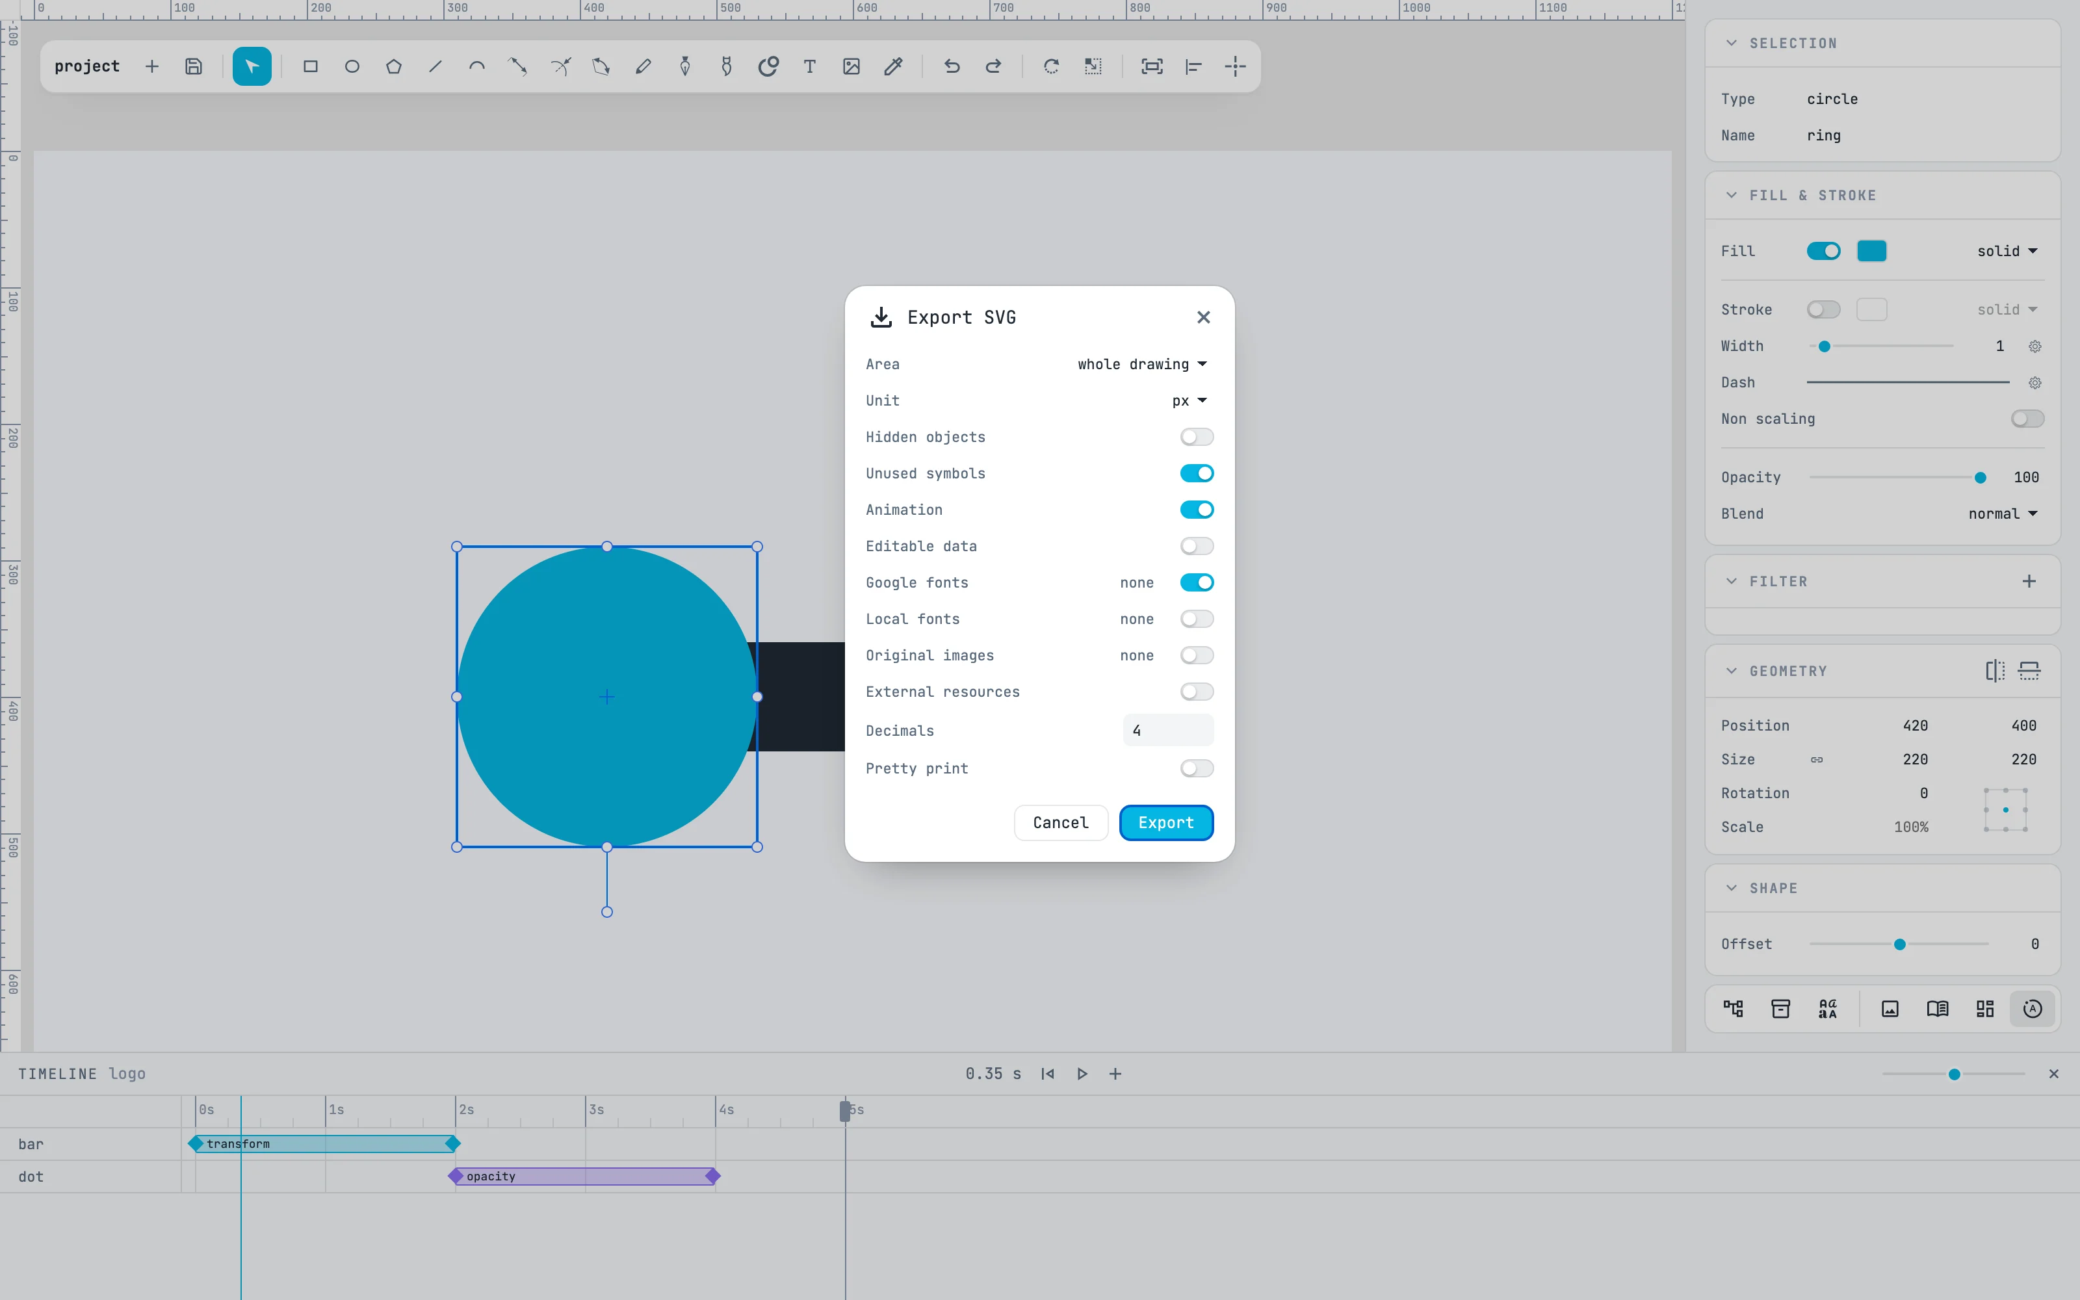Select the pencil freehand tool
Viewport: 2080px width, 1300px height.
tap(643, 66)
